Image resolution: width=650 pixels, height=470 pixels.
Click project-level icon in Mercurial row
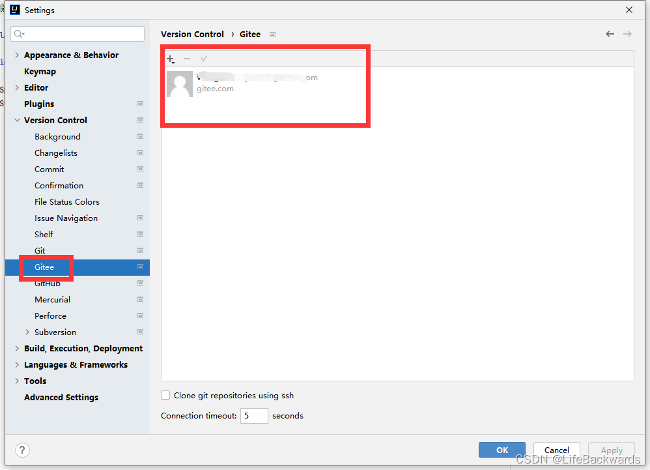tap(140, 299)
